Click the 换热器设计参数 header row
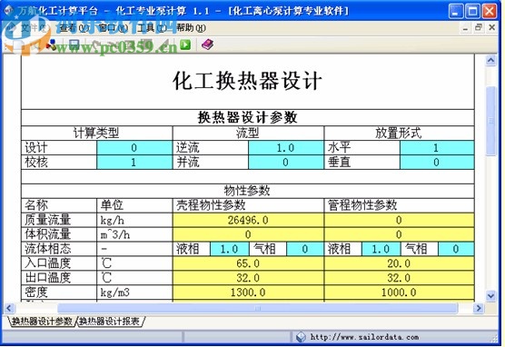The width and height of the screenshot is (505, 347). click(248, 118)
